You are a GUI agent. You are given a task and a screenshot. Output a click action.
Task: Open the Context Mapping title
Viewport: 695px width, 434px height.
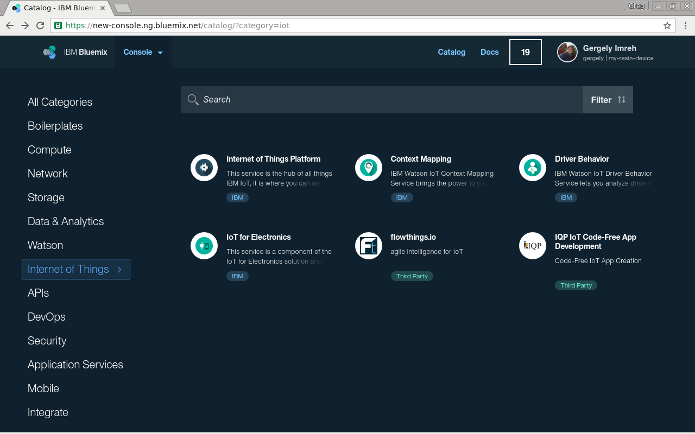[421, 159]
